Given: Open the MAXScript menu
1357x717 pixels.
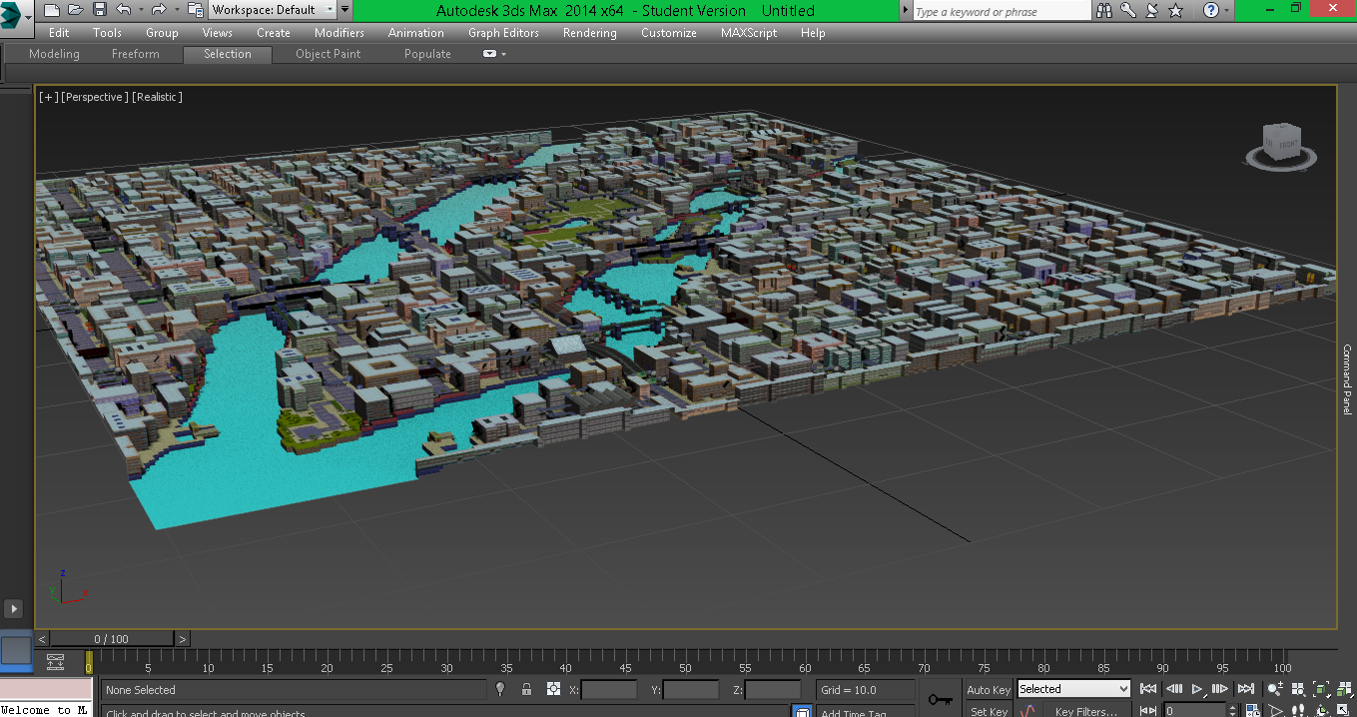Looking at the screenshot, I should pyautogui.click(x=749, y=33).
